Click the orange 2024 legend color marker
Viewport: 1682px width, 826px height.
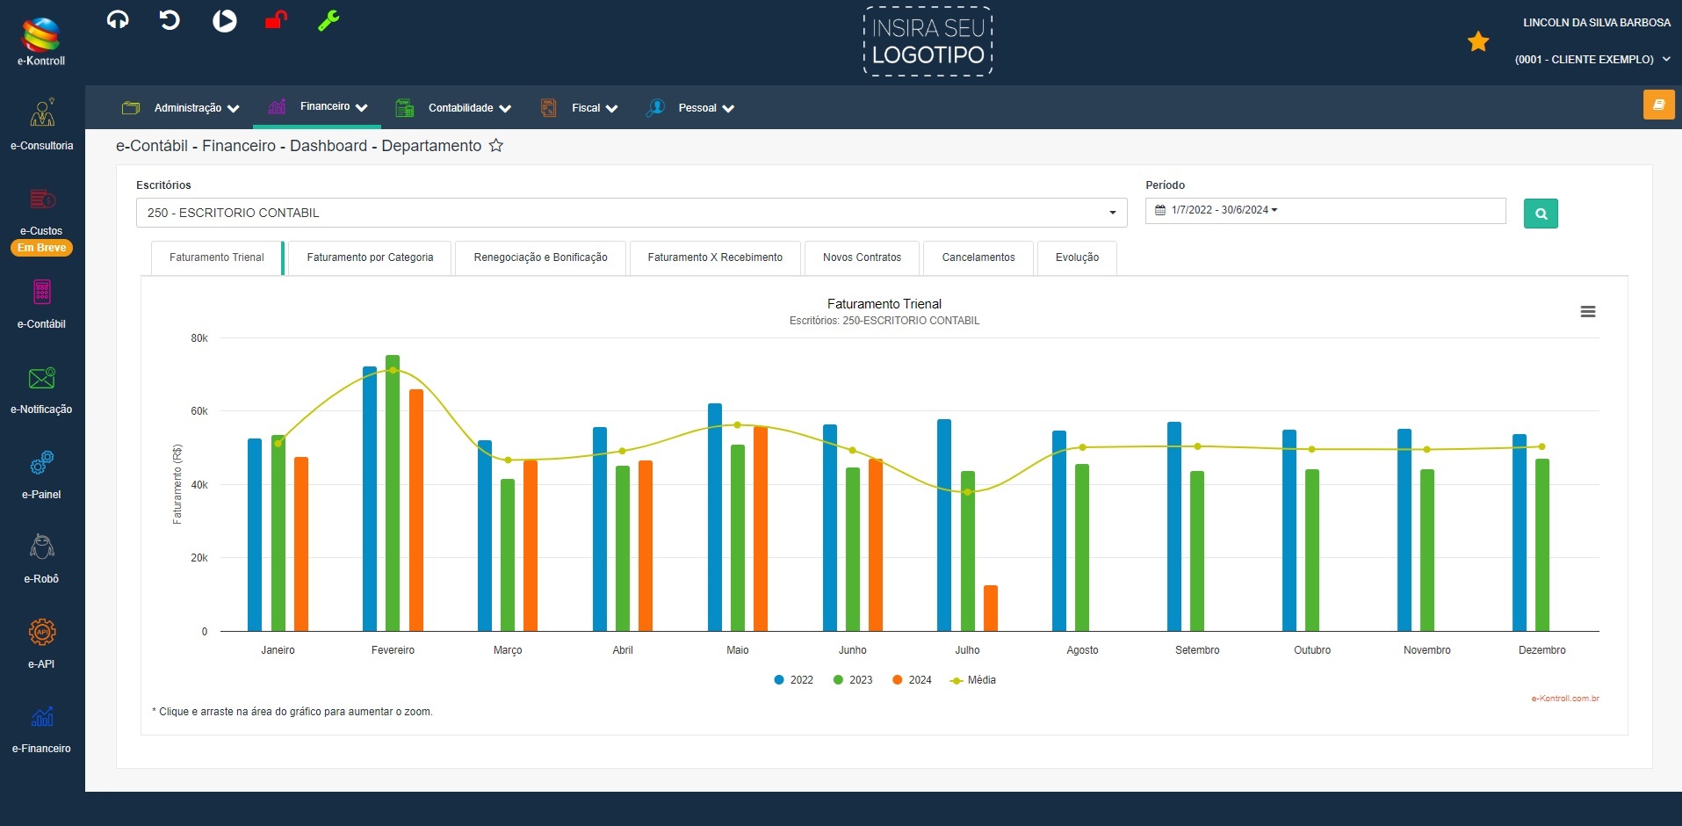(x=897, y=680)
